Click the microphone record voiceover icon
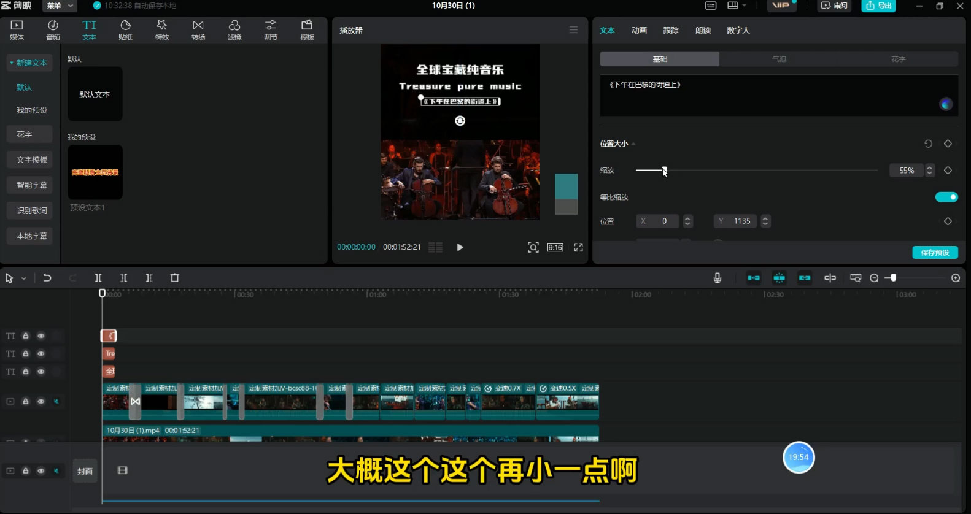This screenshot has width=971, height=514. pyautogui.click(x=717, y=278)
